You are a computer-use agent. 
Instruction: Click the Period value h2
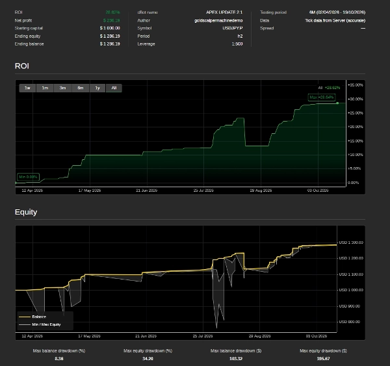240,36
